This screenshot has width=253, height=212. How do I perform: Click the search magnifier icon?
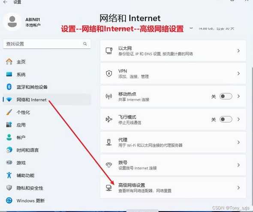tap(85, 44)
